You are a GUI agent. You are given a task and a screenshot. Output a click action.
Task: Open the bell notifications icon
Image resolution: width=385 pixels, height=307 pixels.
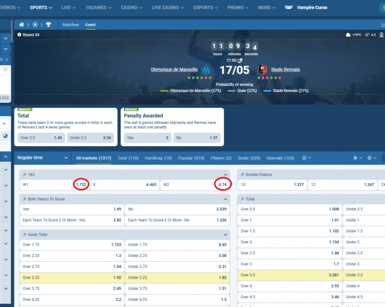pyautogui.click(x=355, y=158)
